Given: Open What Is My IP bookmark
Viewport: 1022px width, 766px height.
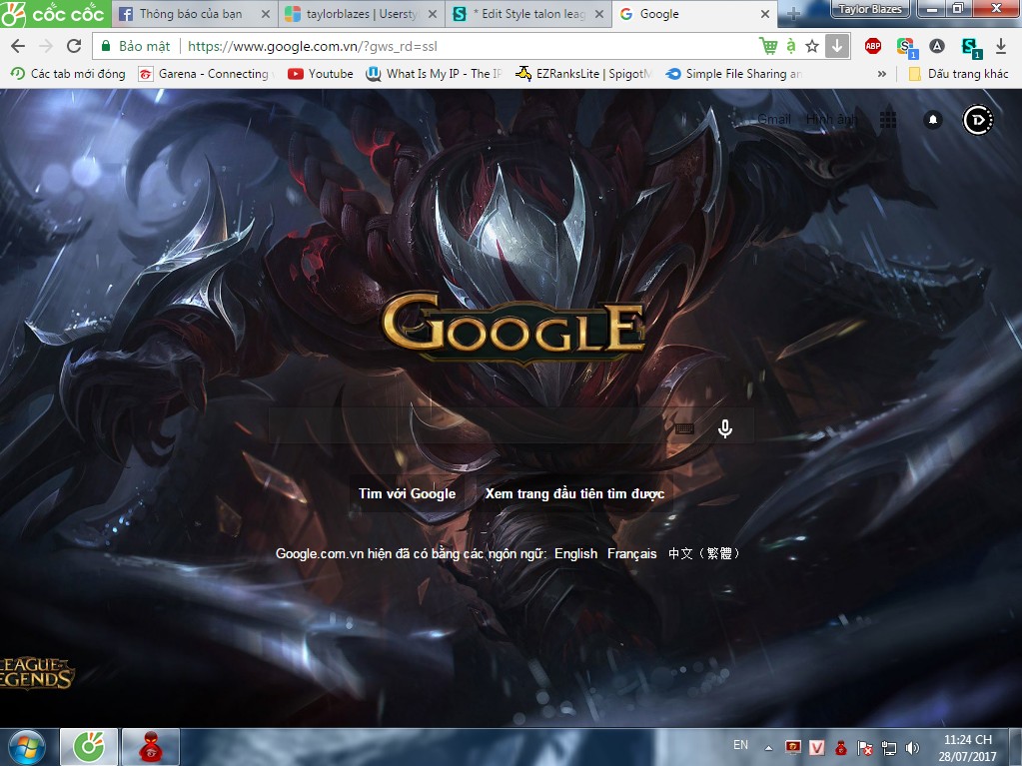Looking at the screenshot, I should click(x=434, y=74).
